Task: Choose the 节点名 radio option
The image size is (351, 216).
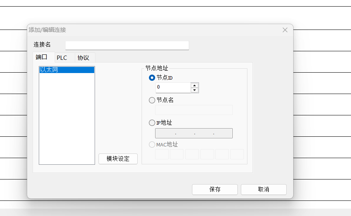Action: (x=152, y=100)
